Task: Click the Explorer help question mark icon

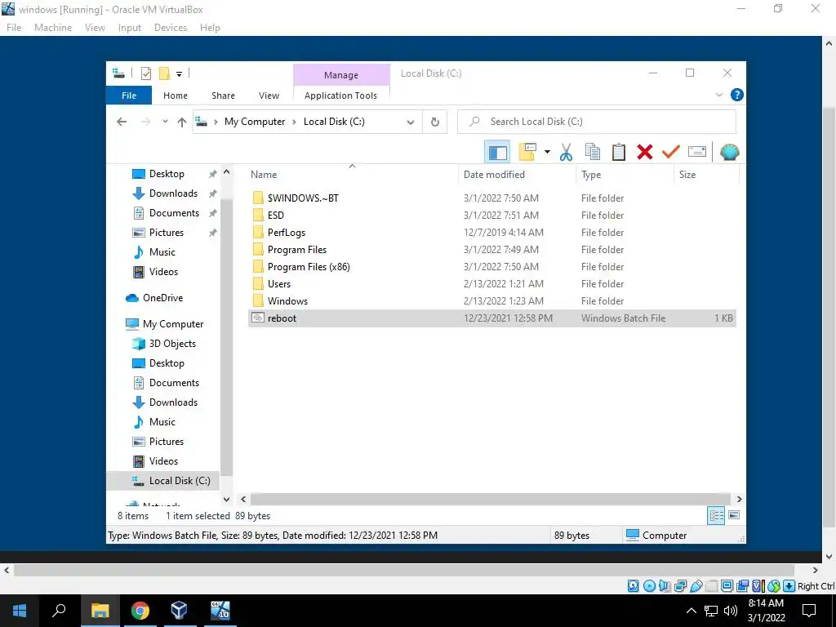Action: coord(737,95)
